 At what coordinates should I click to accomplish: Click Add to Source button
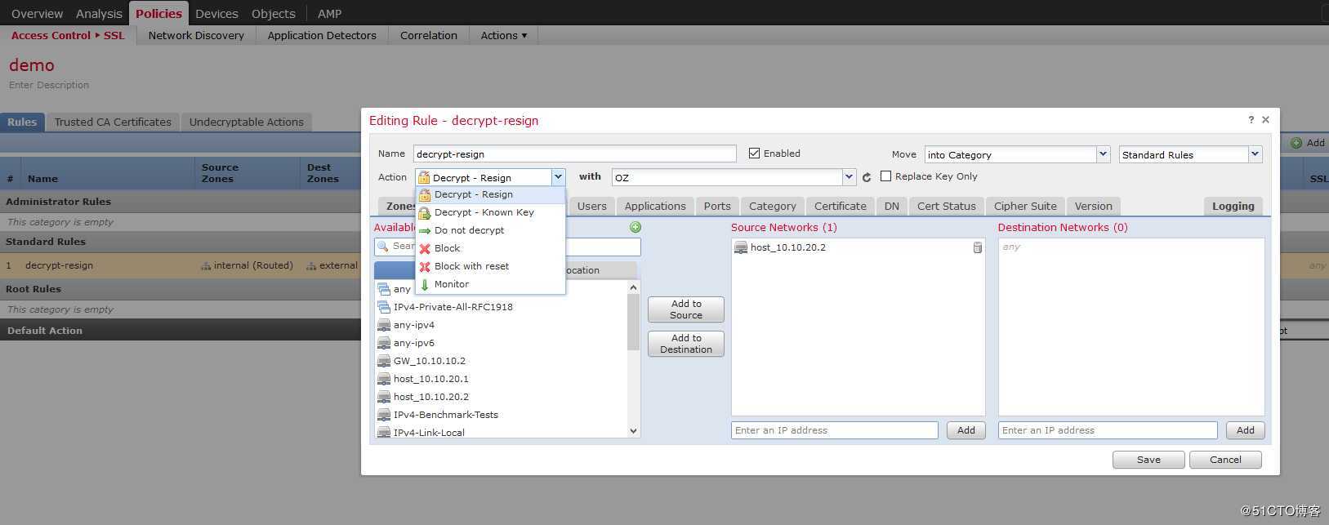pos(686,309)
